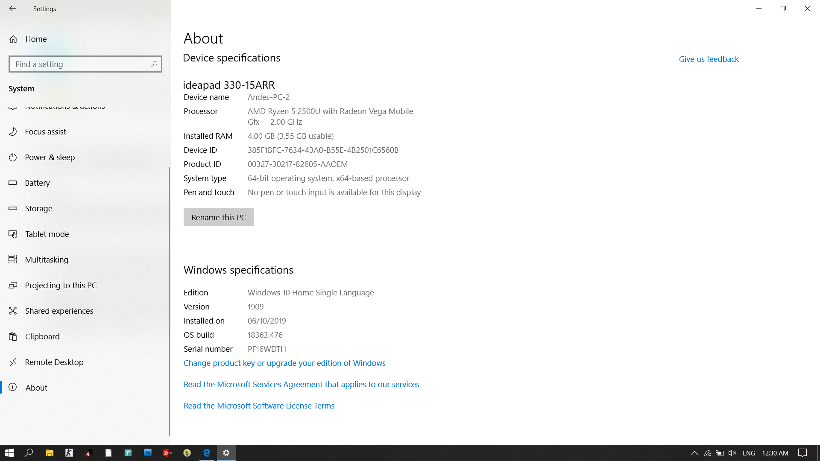
Task: Click the search magnifier in Find a setting
Action: pos(154,64)
